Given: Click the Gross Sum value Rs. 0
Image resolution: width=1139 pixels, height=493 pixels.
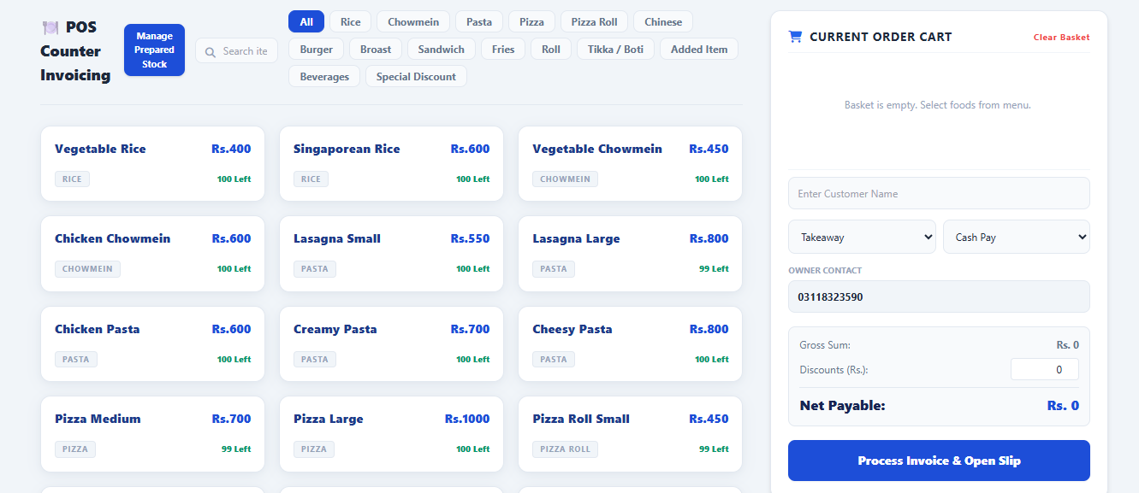Looking at the screenshot, I should (x=1067, y=345).
